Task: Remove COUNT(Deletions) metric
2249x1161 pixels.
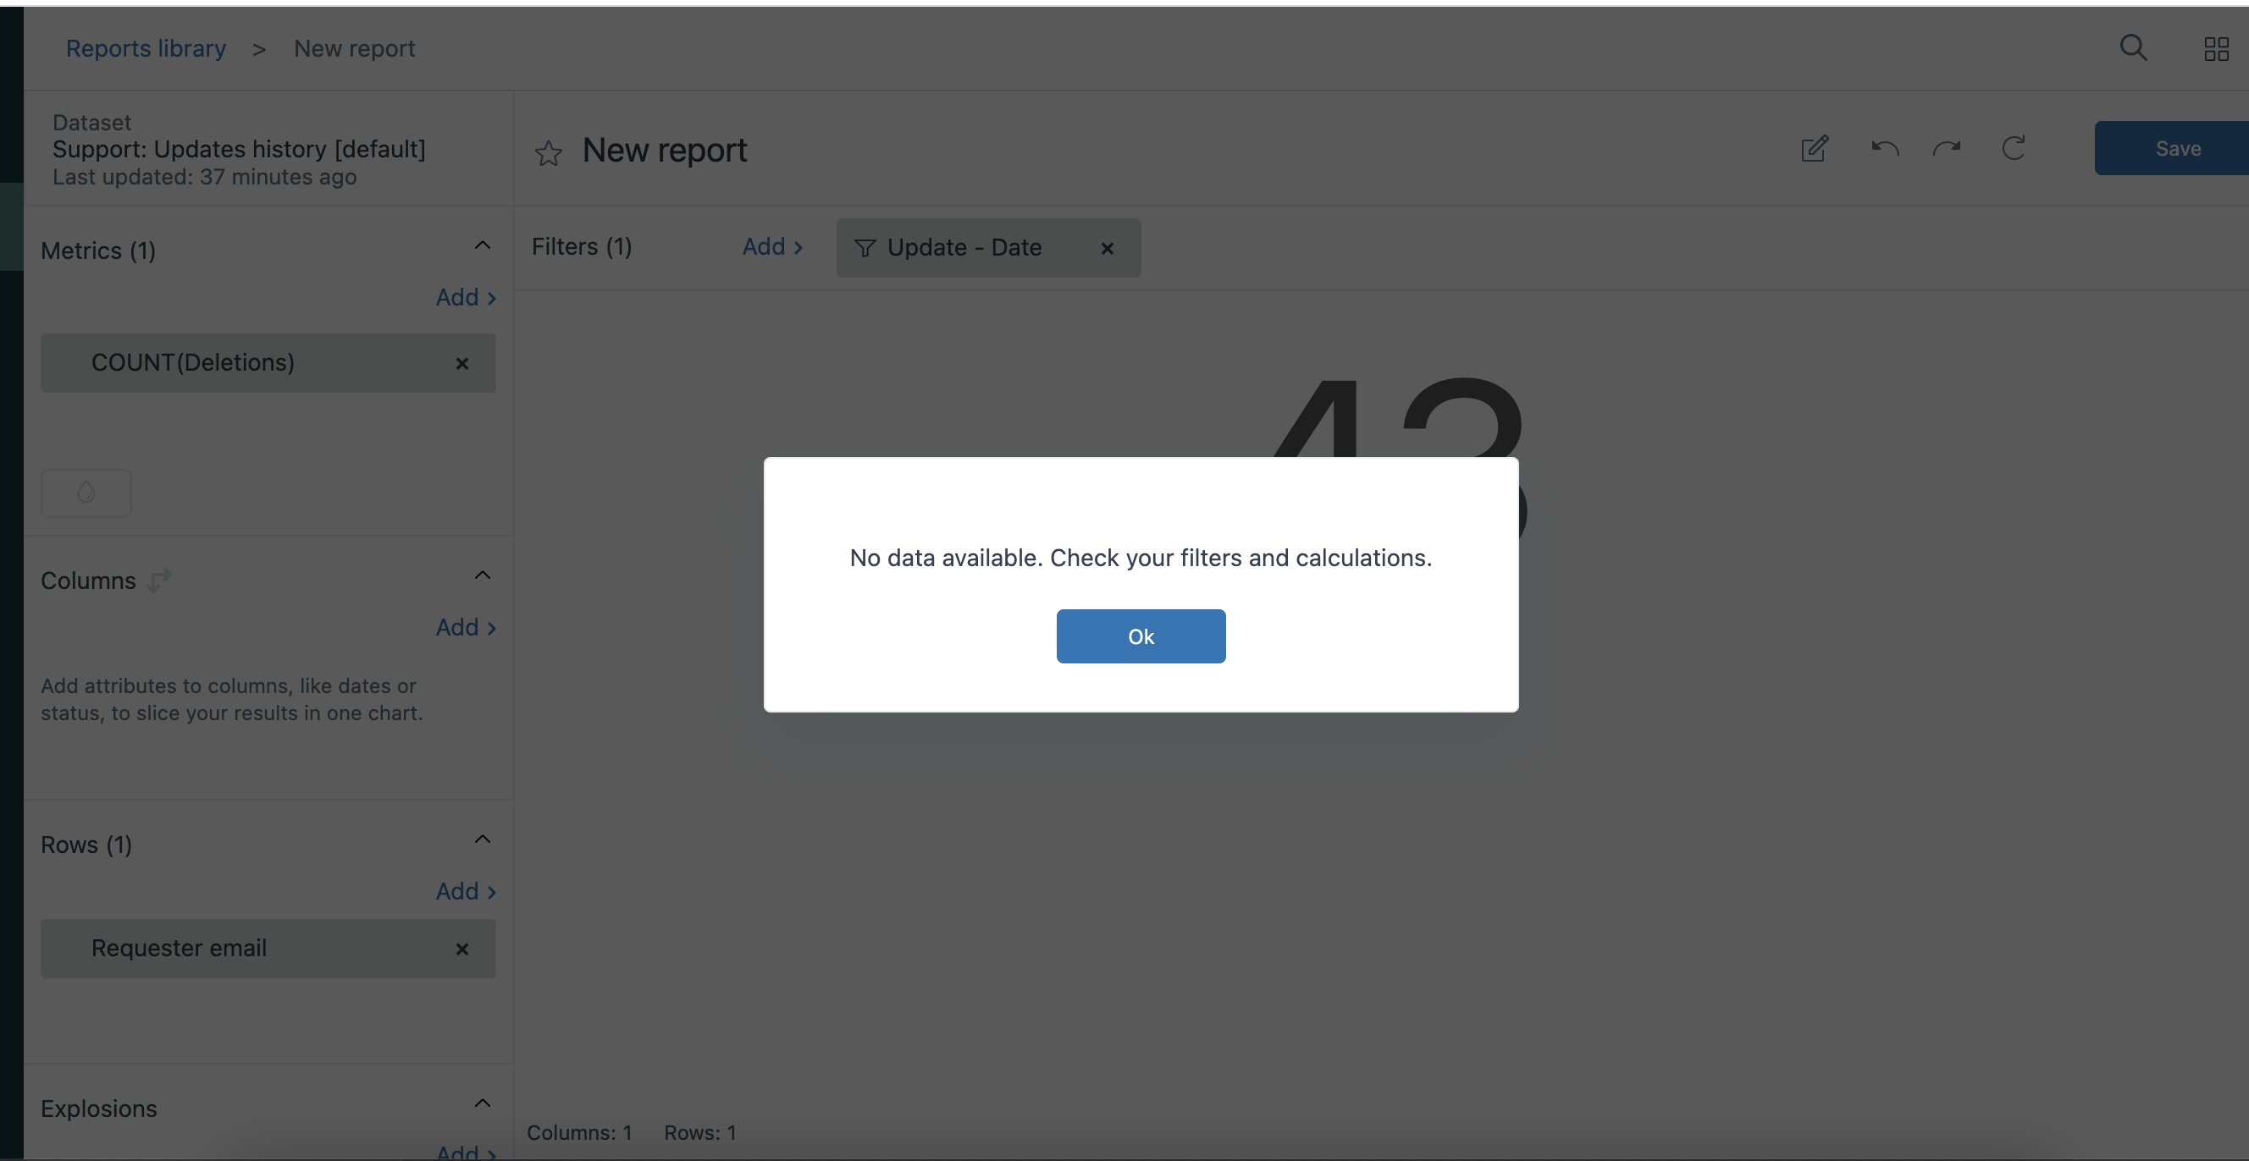Action: pos(461,361)
